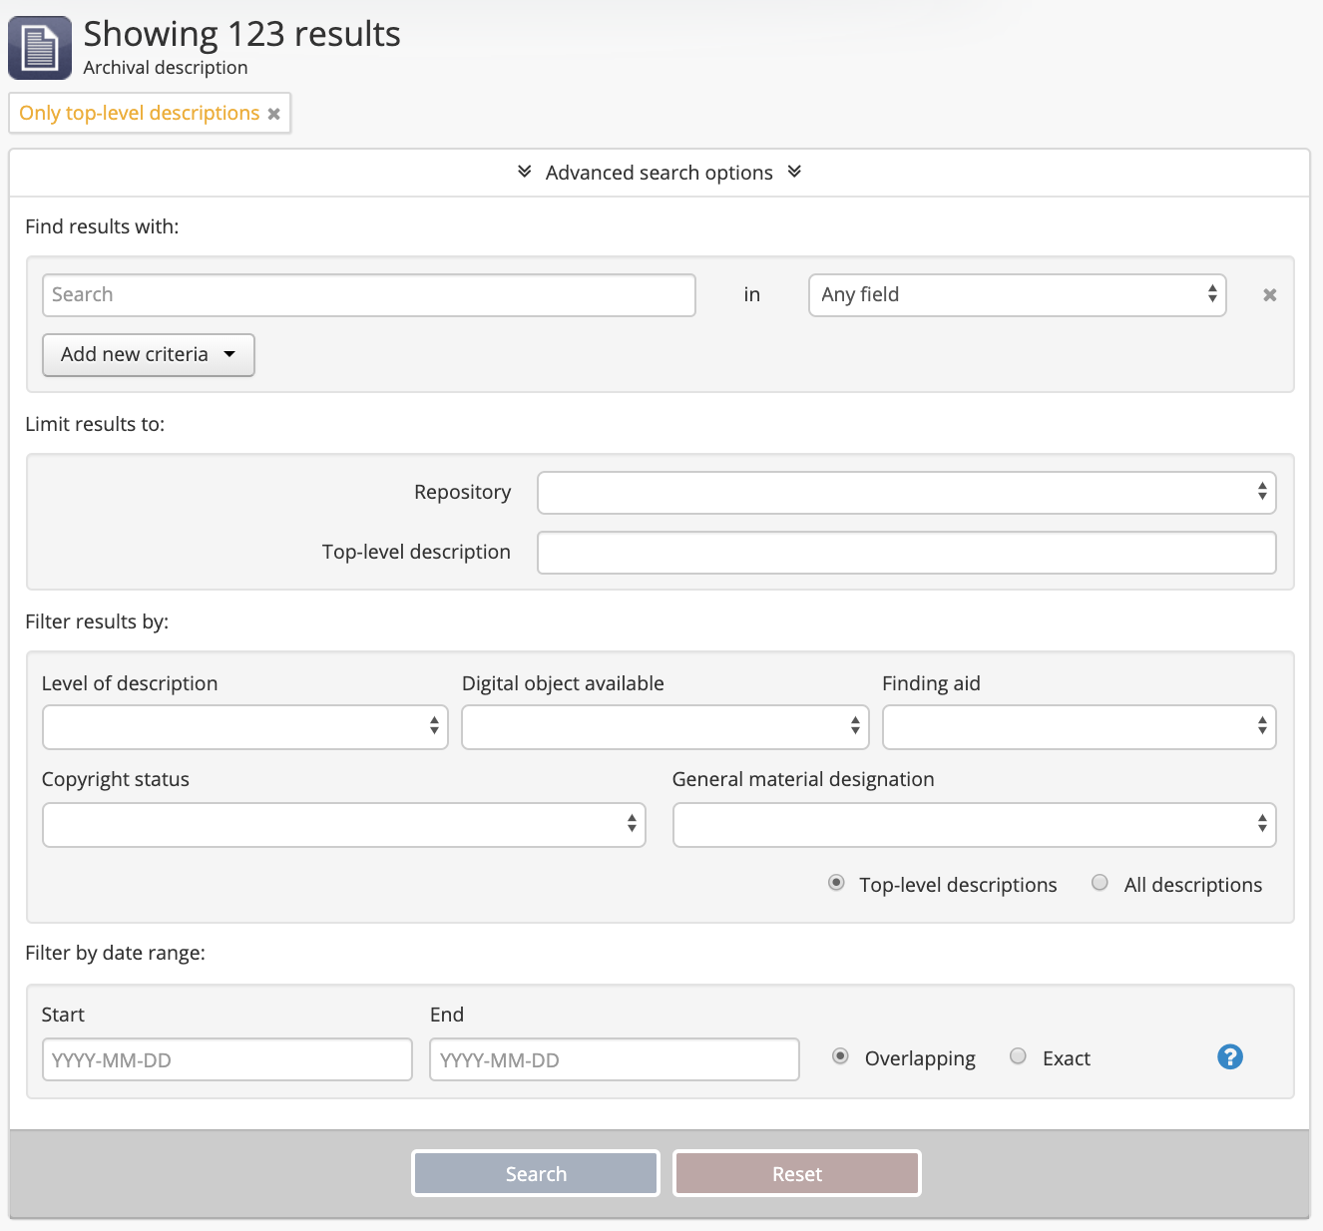Remove the 'Only top-level descriptions' filter tag
The image size is (1323, 1231).
pyautogui.click(x=273, y=114)
